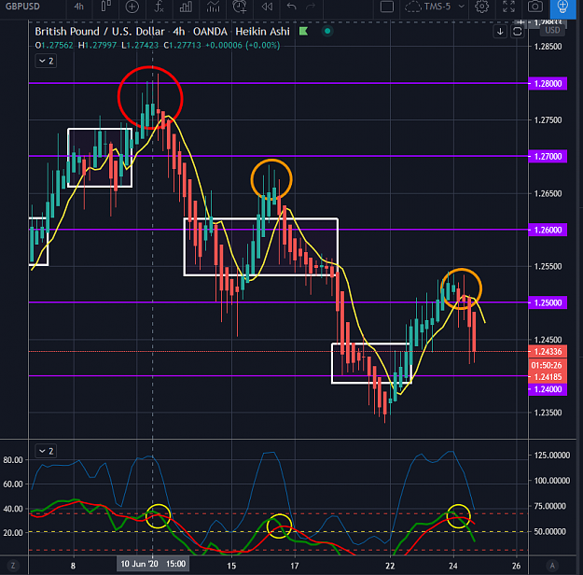
Task: Open the fx indicators menu
Action: click(x=159, y=7)
